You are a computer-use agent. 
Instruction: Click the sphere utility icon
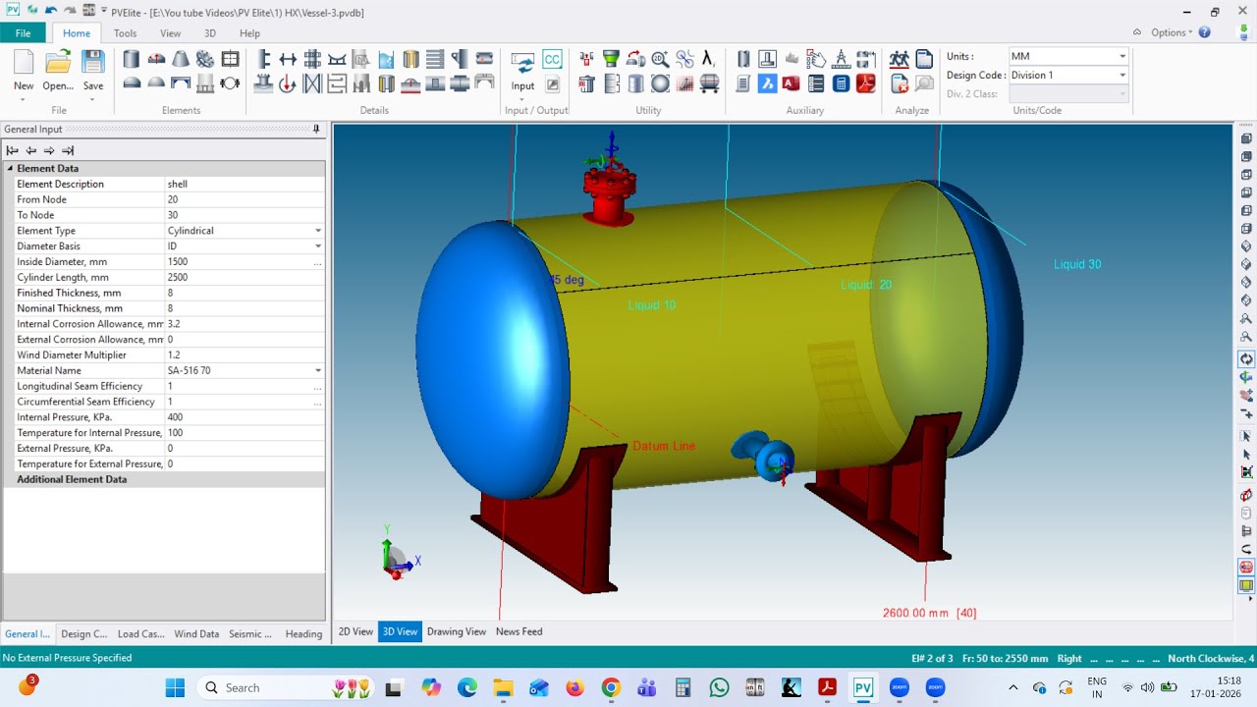pyautogui.click(x=660, y=84)
